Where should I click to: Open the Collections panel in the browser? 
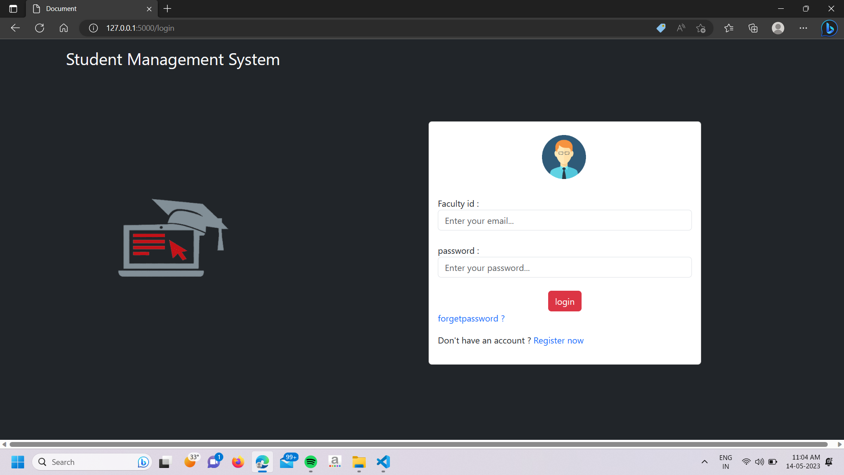click(753, 28)
